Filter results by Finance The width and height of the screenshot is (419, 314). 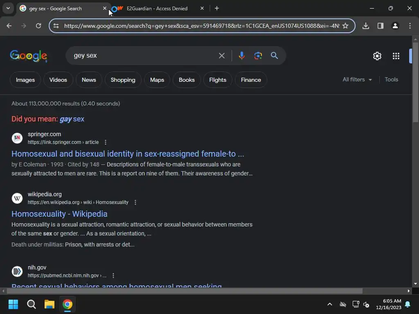[251, 80]
